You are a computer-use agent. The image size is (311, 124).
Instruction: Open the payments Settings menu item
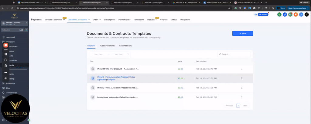[174, 20]
